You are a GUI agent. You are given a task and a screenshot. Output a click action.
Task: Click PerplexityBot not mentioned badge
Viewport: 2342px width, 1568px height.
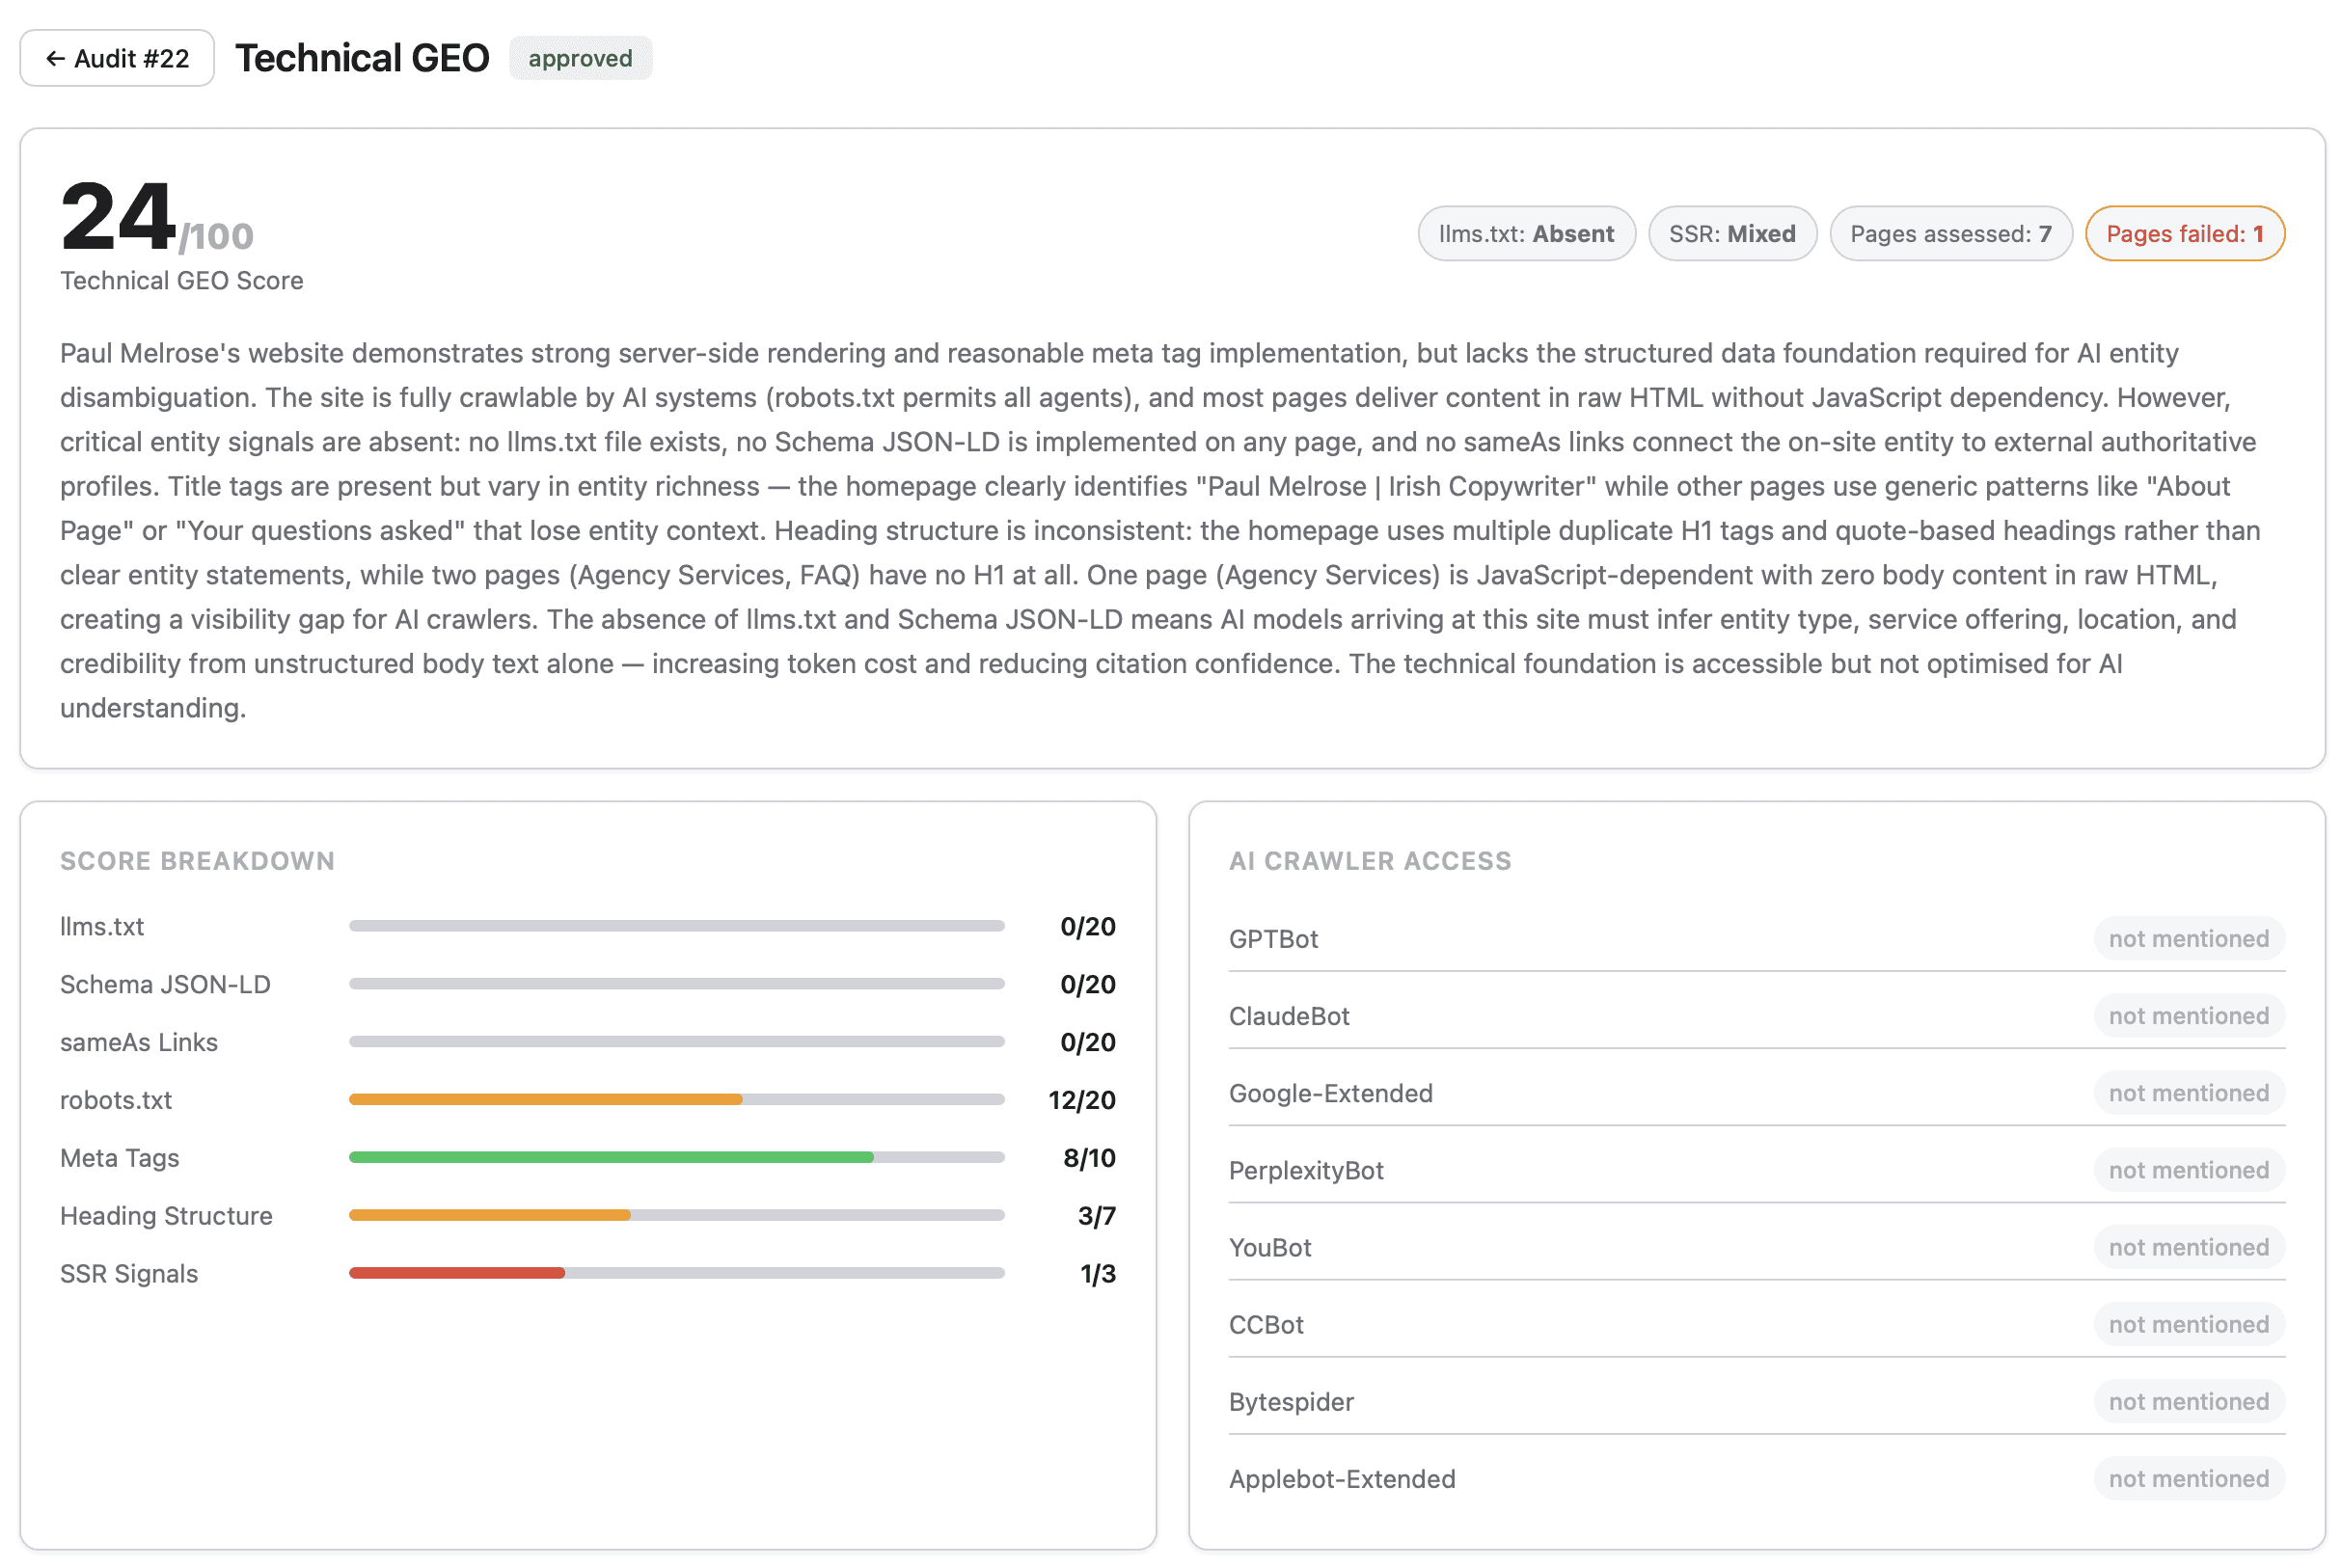(2187, 1170)
